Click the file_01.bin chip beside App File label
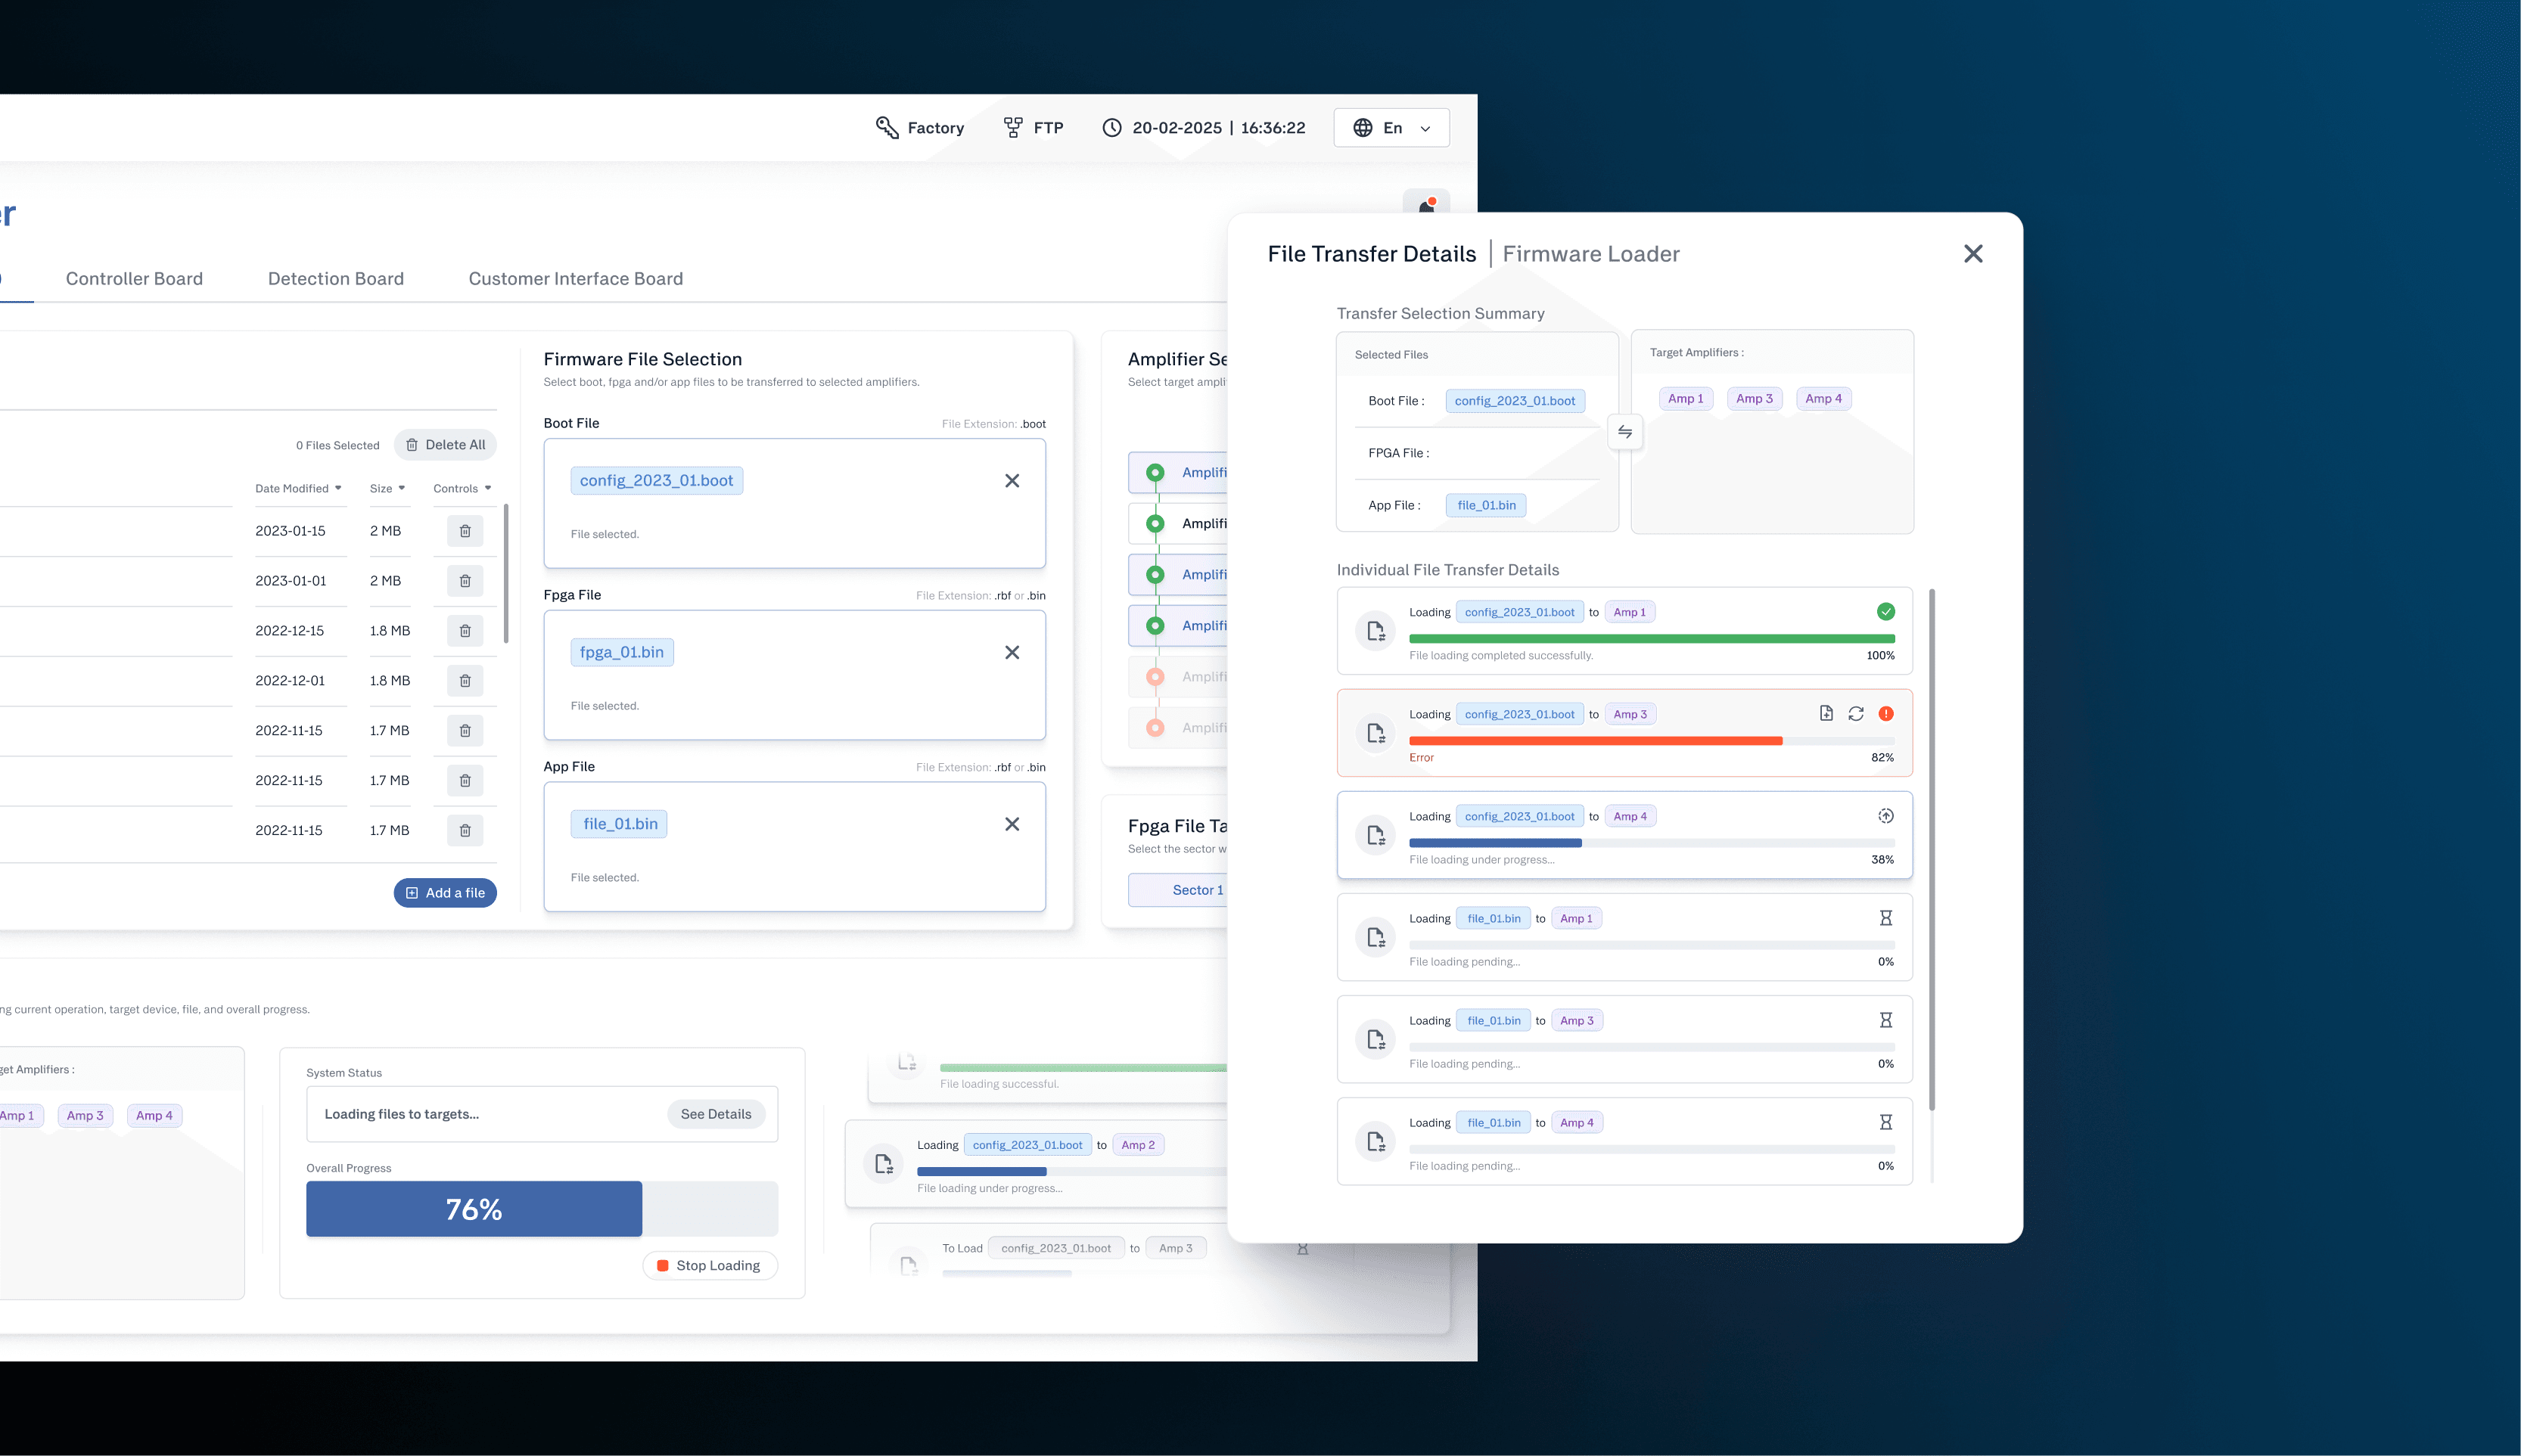Image resolution: width=2521 pixels, height=1456 pixels. 1486,506
